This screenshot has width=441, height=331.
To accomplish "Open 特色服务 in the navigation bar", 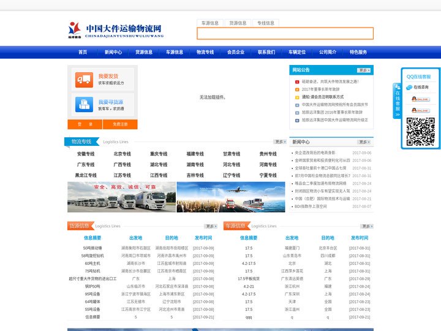I will [358, 52].
